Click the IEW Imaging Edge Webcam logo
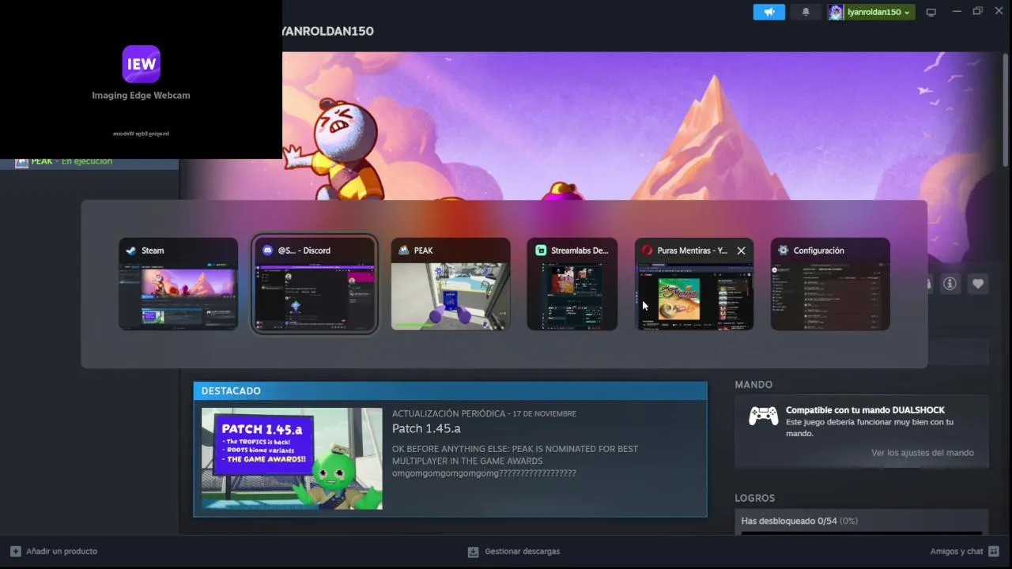1012x569 pixels. pyautogui.click(x=142, y=64)
